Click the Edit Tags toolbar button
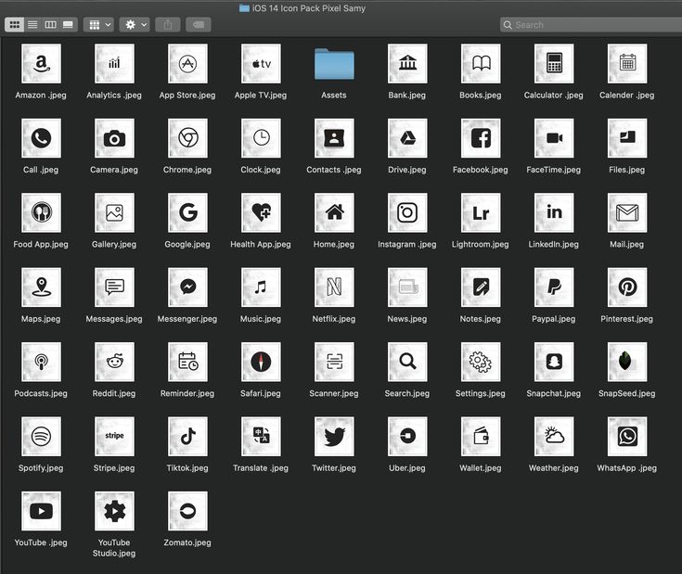The image size is (682, 574). click(x=199, y=25)
